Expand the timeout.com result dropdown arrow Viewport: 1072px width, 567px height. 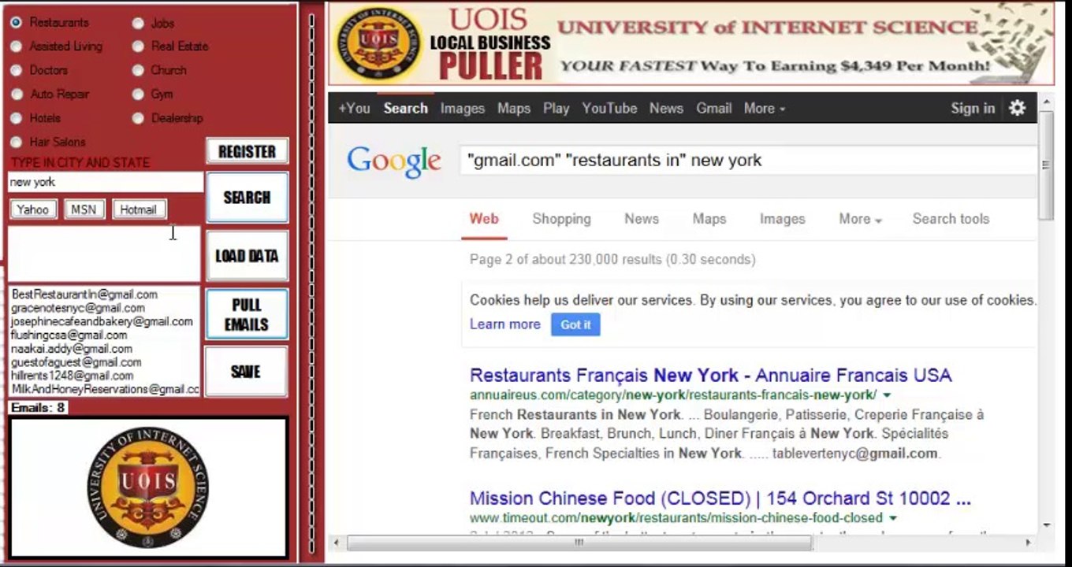point(893,518)
